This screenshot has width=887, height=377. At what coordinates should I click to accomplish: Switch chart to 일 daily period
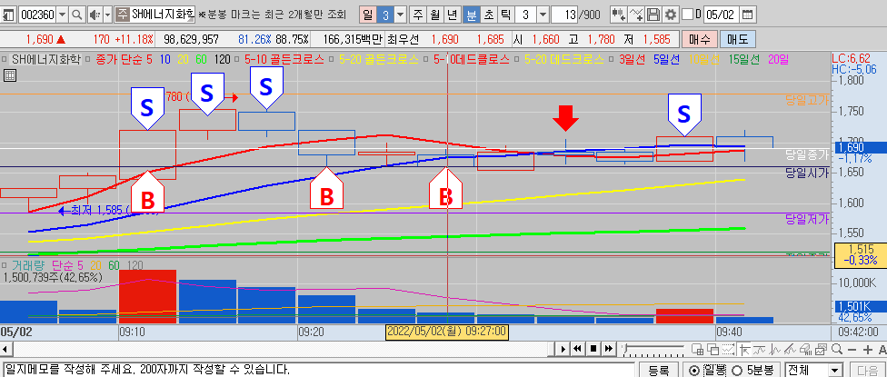click(368, 15)
